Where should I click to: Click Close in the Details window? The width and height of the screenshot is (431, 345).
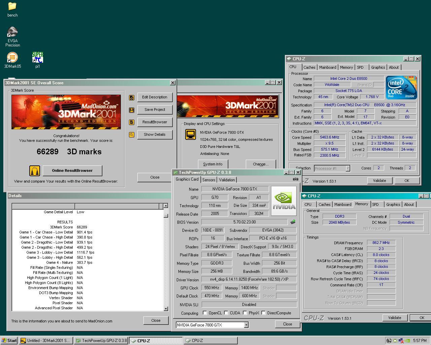(x=156, y=321)
